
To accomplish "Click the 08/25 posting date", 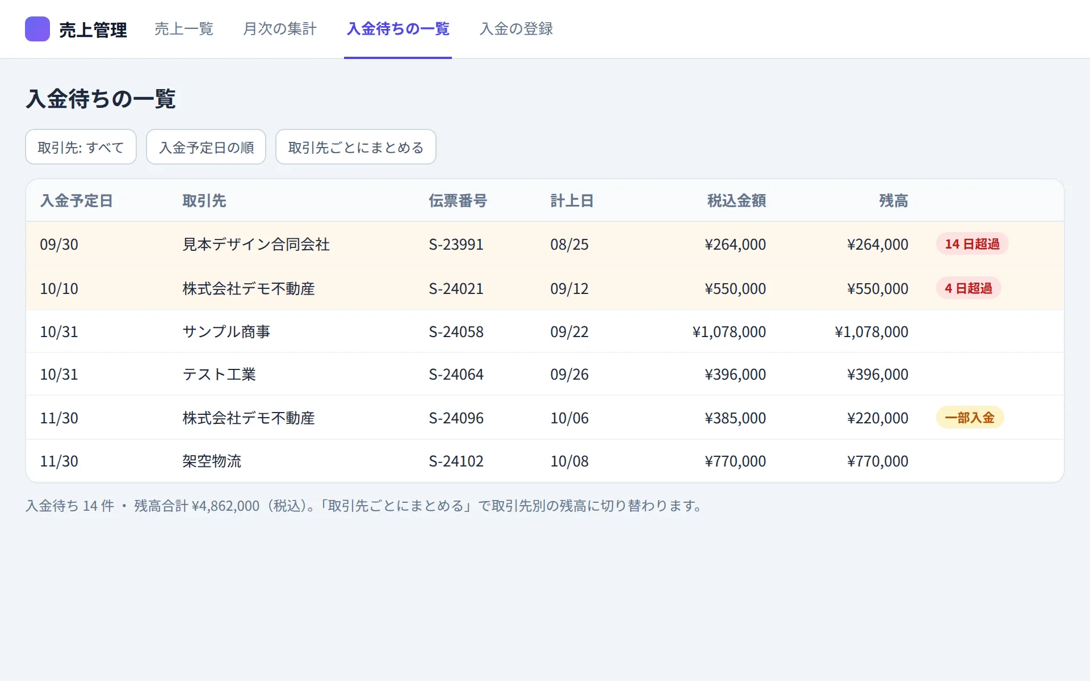I will (569, 245).
